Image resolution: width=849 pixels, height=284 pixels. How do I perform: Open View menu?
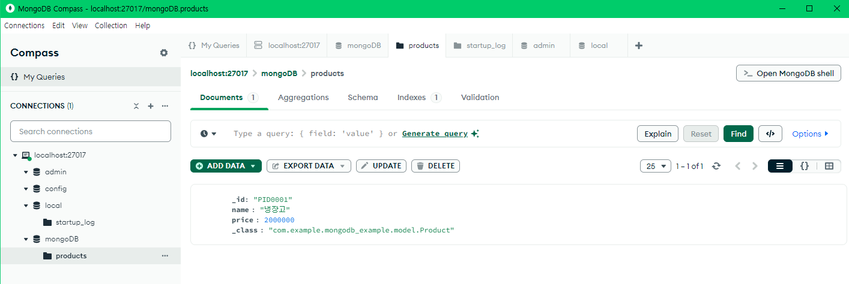[80, 26]
